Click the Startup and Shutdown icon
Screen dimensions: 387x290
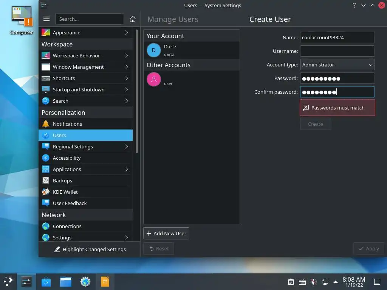pyautogui.click(x=46, y=89)
